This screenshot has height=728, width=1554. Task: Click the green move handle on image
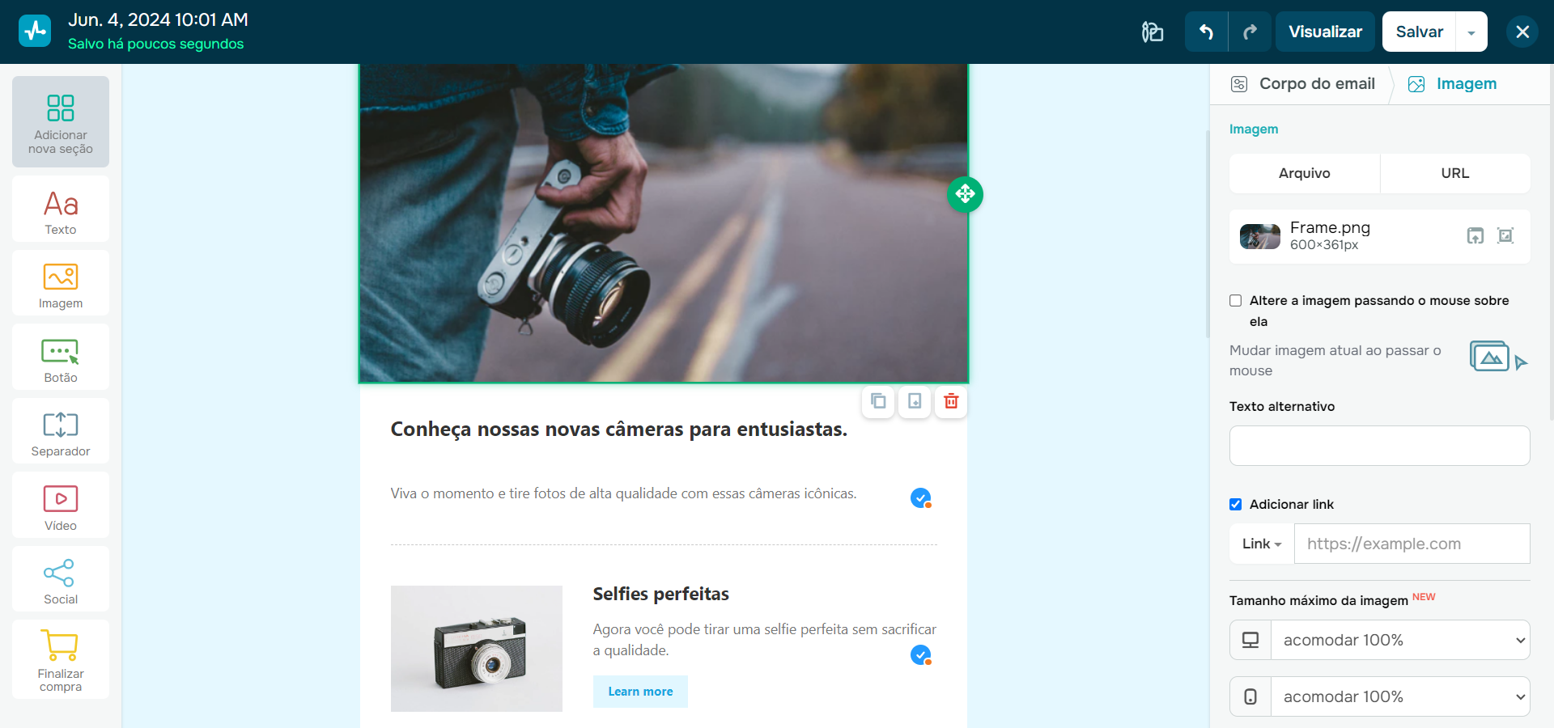click(965, 194)
